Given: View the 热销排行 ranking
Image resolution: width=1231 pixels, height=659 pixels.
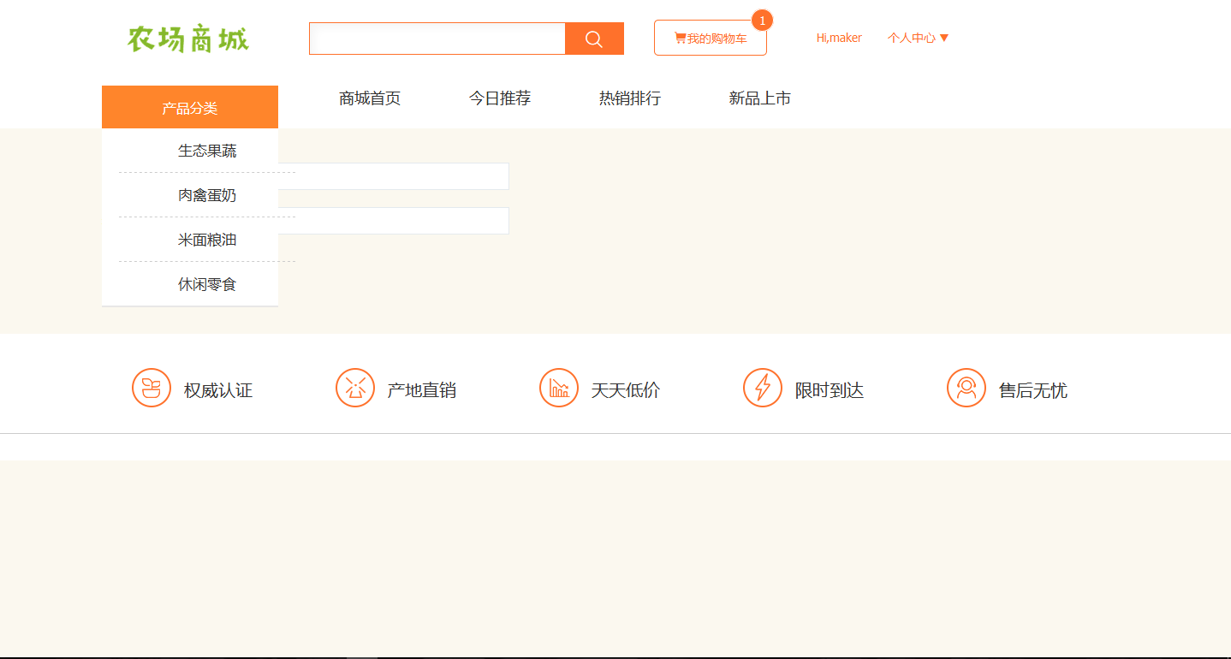Looking at the screenshot, I should (x=630, y=98).
